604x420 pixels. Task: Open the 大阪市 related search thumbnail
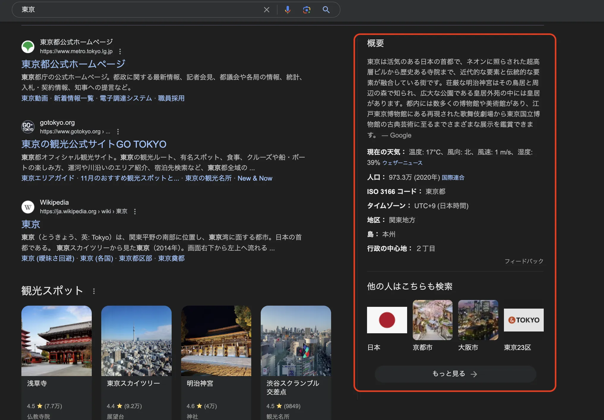click(x=478, y=320)
